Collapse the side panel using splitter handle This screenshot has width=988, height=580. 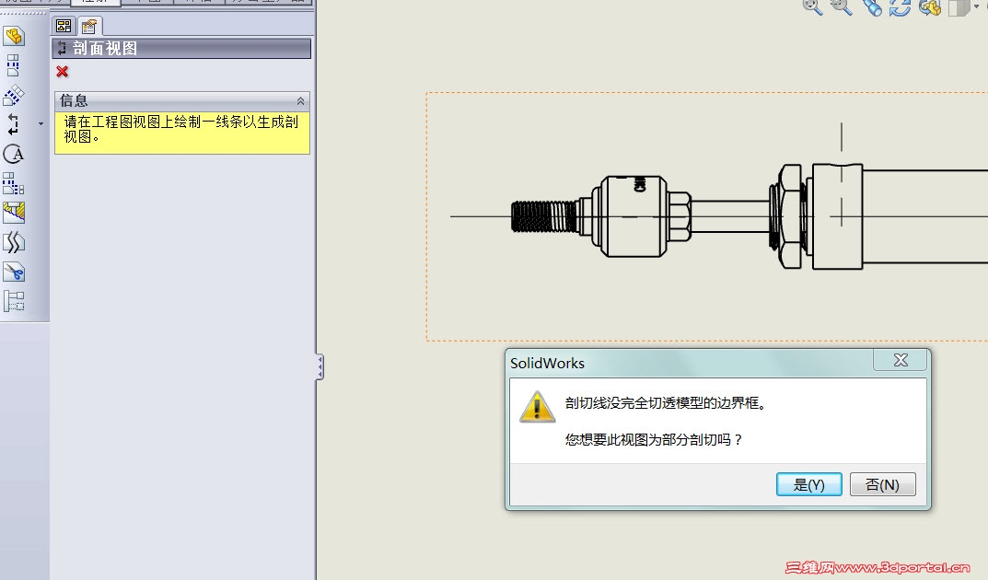[x=320, y=367]
